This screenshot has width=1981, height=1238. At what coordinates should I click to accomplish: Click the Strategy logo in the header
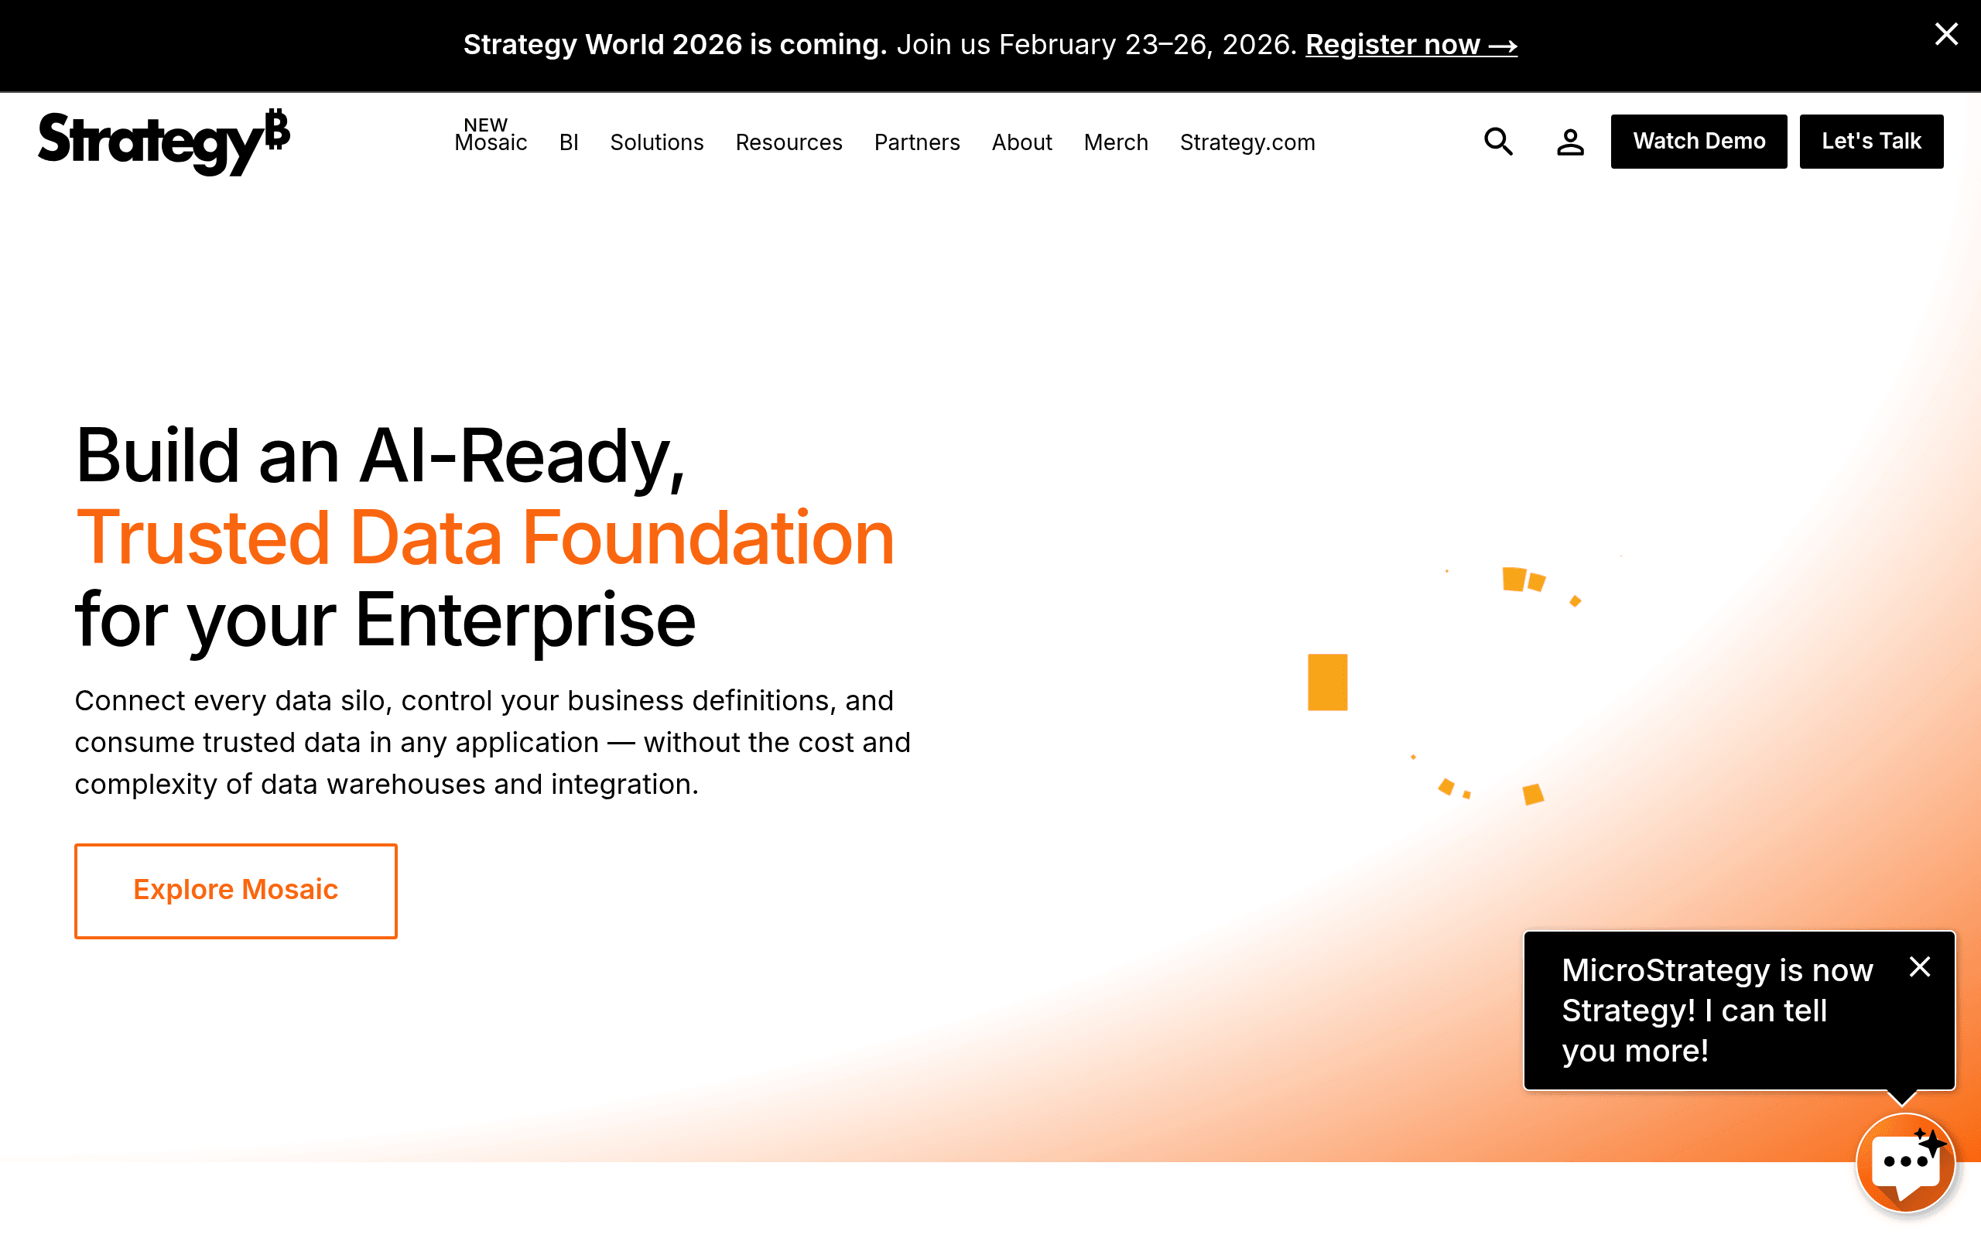click(164, 142)
